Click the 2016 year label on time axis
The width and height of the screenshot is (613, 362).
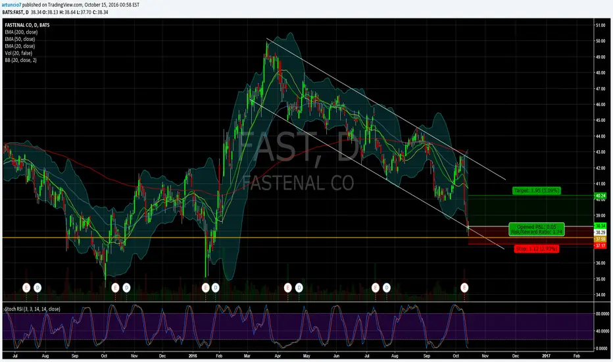193,356
